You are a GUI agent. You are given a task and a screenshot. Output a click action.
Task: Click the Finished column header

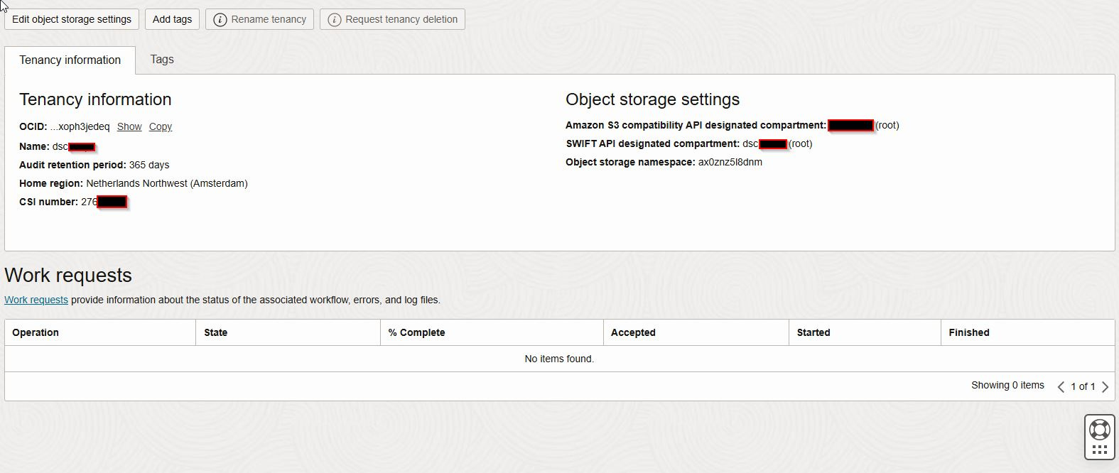(969, 332)
